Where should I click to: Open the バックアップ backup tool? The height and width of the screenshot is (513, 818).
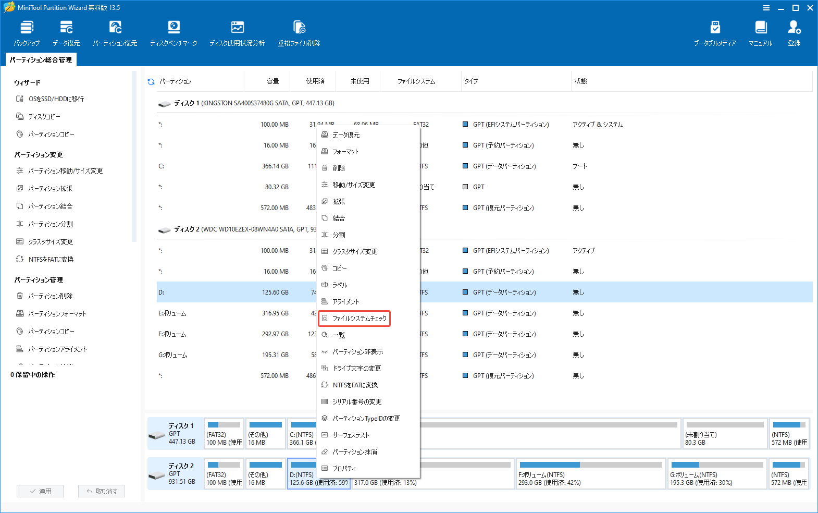(x=27, y=33)
